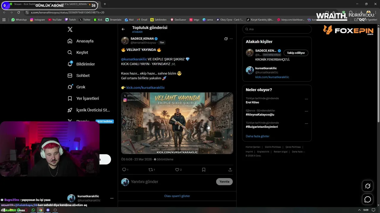Open Keşfet search page
The height and width of the screenshot is (213, 380).
pyautogui.click(x=78, y=52)
